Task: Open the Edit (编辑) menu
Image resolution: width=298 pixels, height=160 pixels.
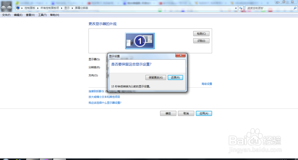Action: tap(18, 15)
